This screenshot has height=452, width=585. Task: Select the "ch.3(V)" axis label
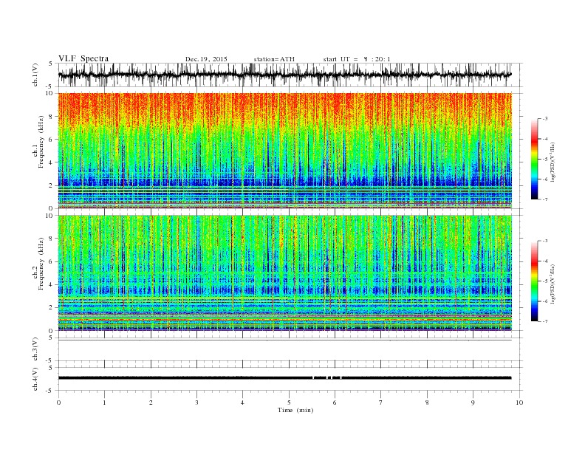tap(35, 349)
